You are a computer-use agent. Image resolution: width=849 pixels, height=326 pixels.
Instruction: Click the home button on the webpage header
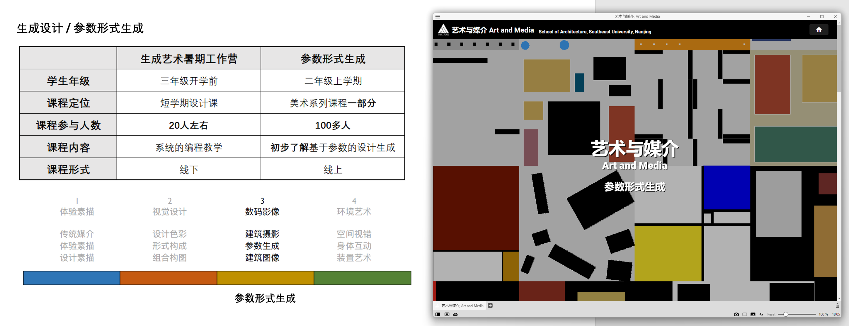(x=819, y=30)
